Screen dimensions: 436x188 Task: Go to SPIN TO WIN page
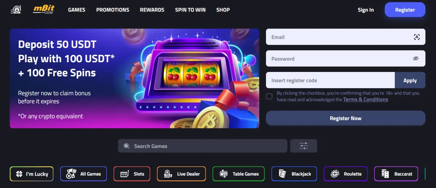(190, 10)
